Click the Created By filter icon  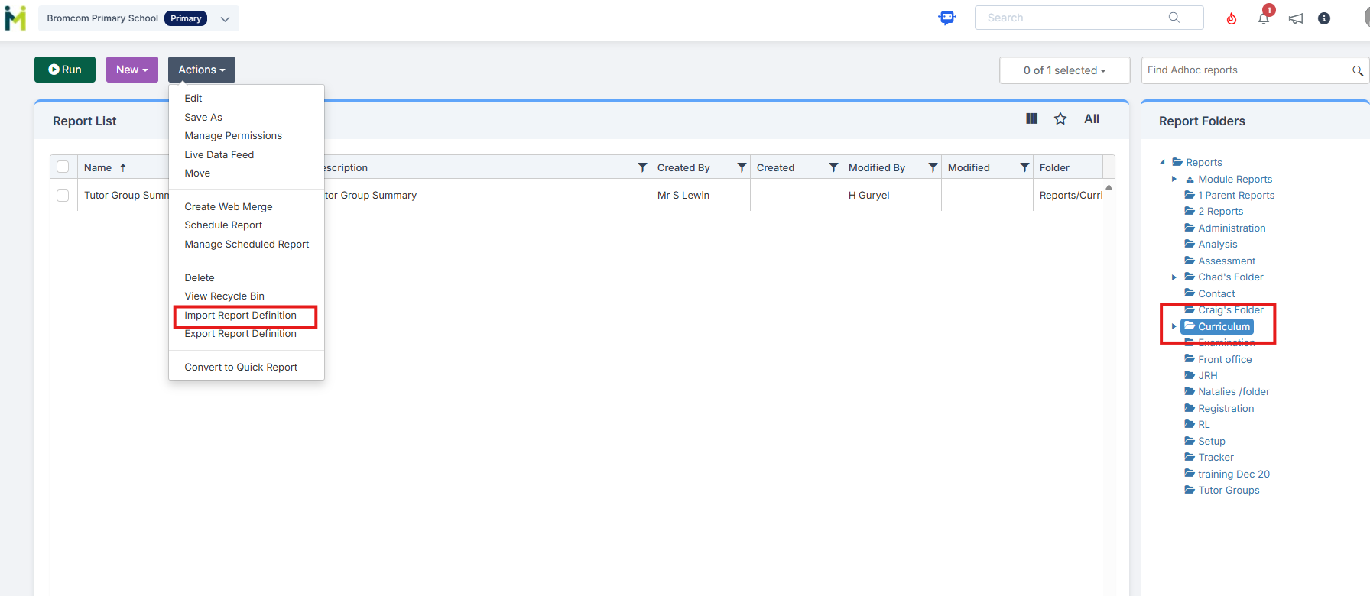(x=742, y=167)
